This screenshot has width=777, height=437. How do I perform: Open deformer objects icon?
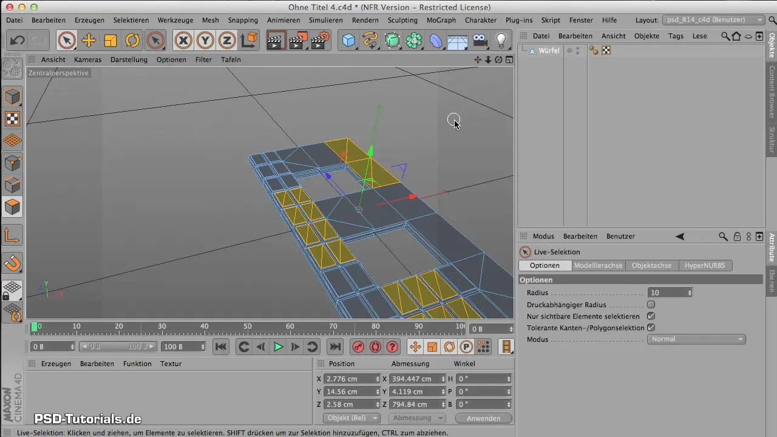point(436,41)
